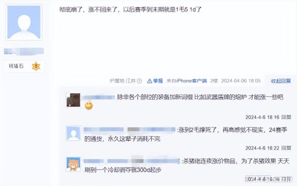Open the first replier's dark photo avatar
Screen dimensions: 297x186
point(73,100)
